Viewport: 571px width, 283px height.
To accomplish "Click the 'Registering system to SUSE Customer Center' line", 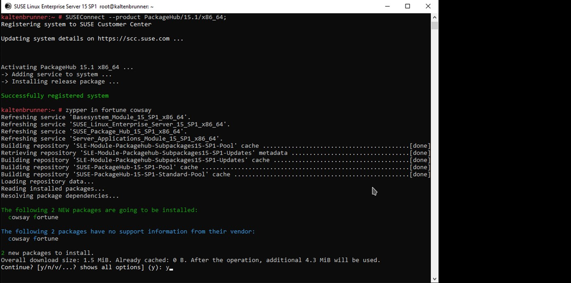I will coord(76,24).
